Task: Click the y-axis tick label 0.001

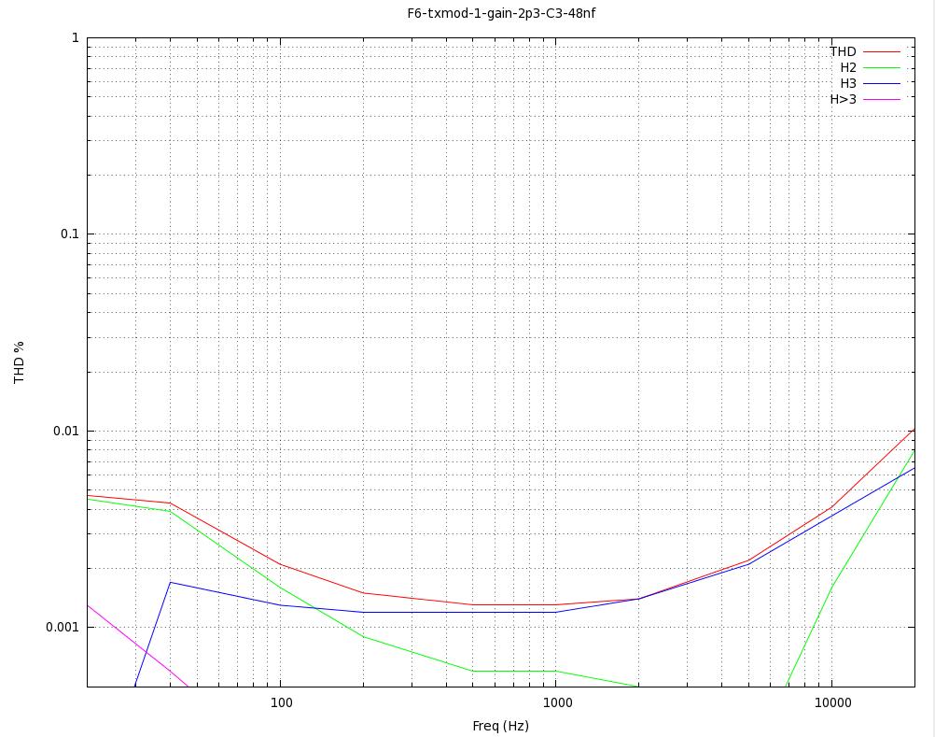Action: (63, 627)
